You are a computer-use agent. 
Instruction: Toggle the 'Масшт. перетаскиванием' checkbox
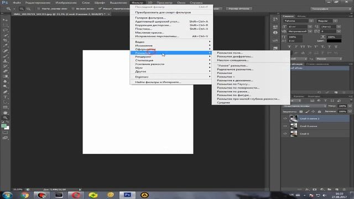point(100,9)
